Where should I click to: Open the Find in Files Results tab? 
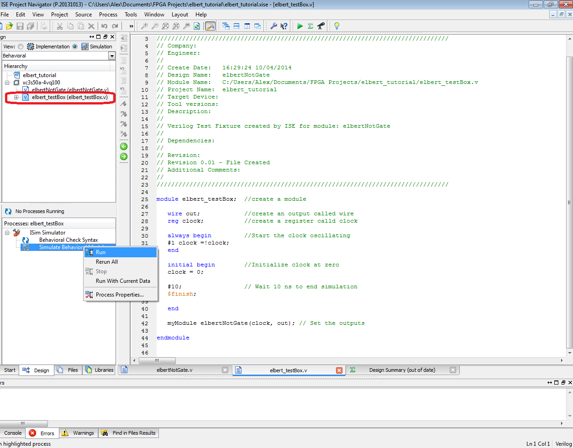(x=129, y=433)
